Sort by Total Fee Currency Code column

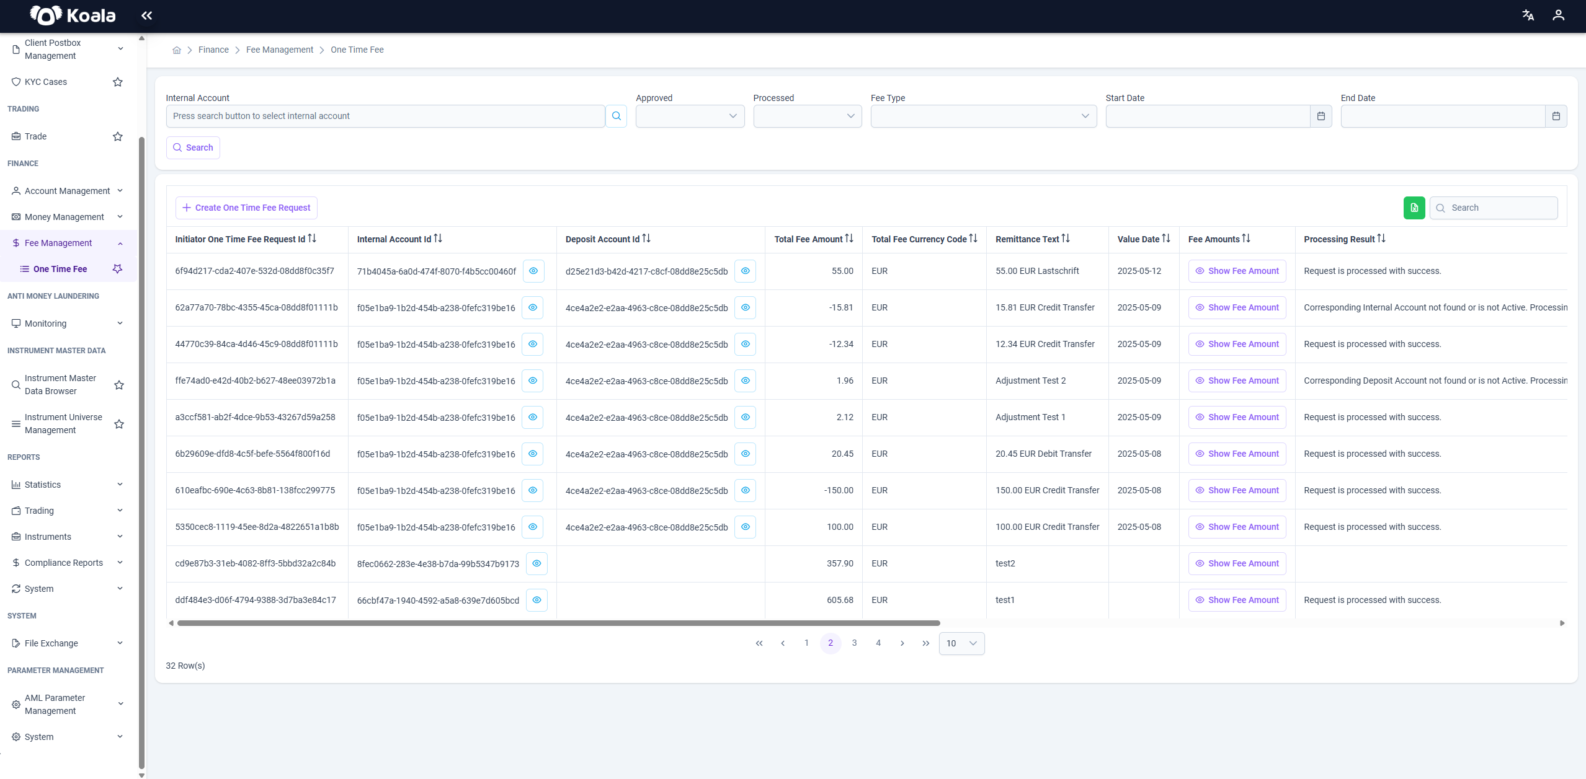tap(973, 239)
